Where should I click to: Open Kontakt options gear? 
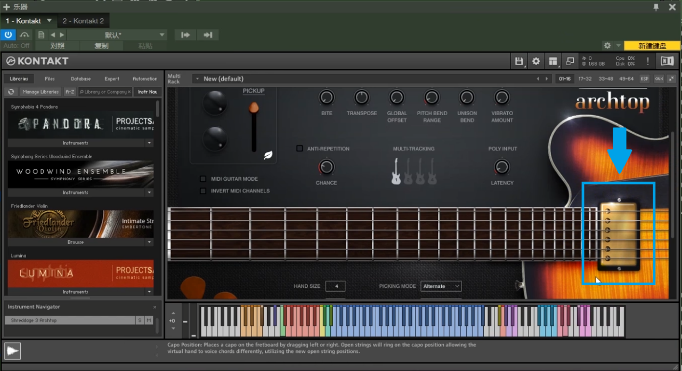tap(536, 61)
